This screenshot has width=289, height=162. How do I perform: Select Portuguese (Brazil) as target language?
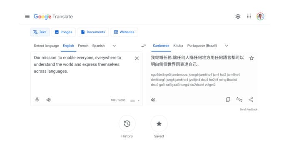202,46
